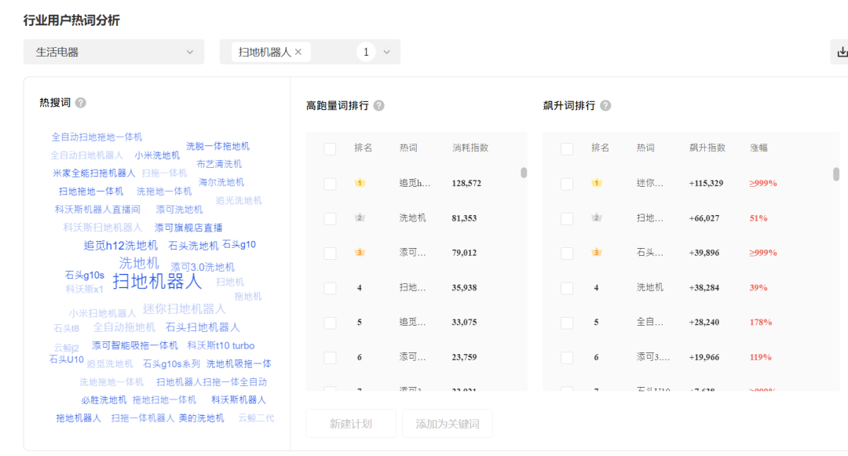Check the box for 洗地机 with 81,353

point(330,218)
